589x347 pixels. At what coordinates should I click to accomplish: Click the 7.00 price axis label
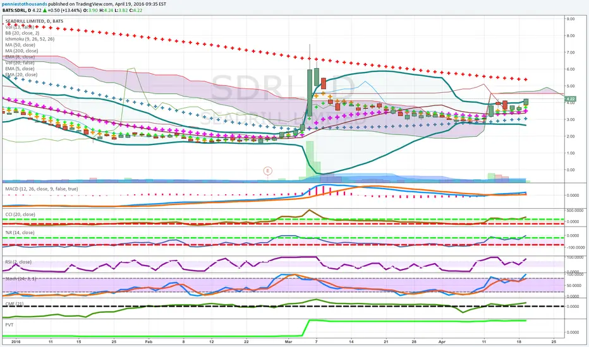pos(571,52)
